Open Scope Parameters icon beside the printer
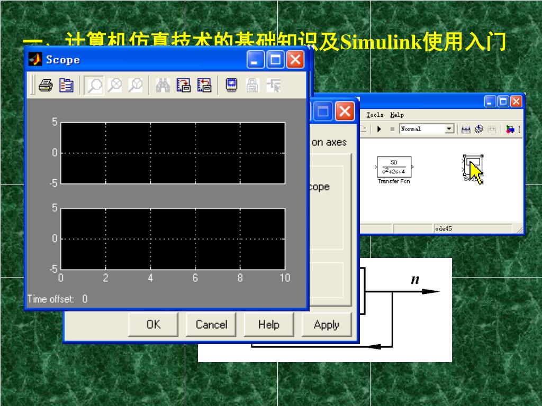This screenshot has width=542, height=406. (66, 85)
